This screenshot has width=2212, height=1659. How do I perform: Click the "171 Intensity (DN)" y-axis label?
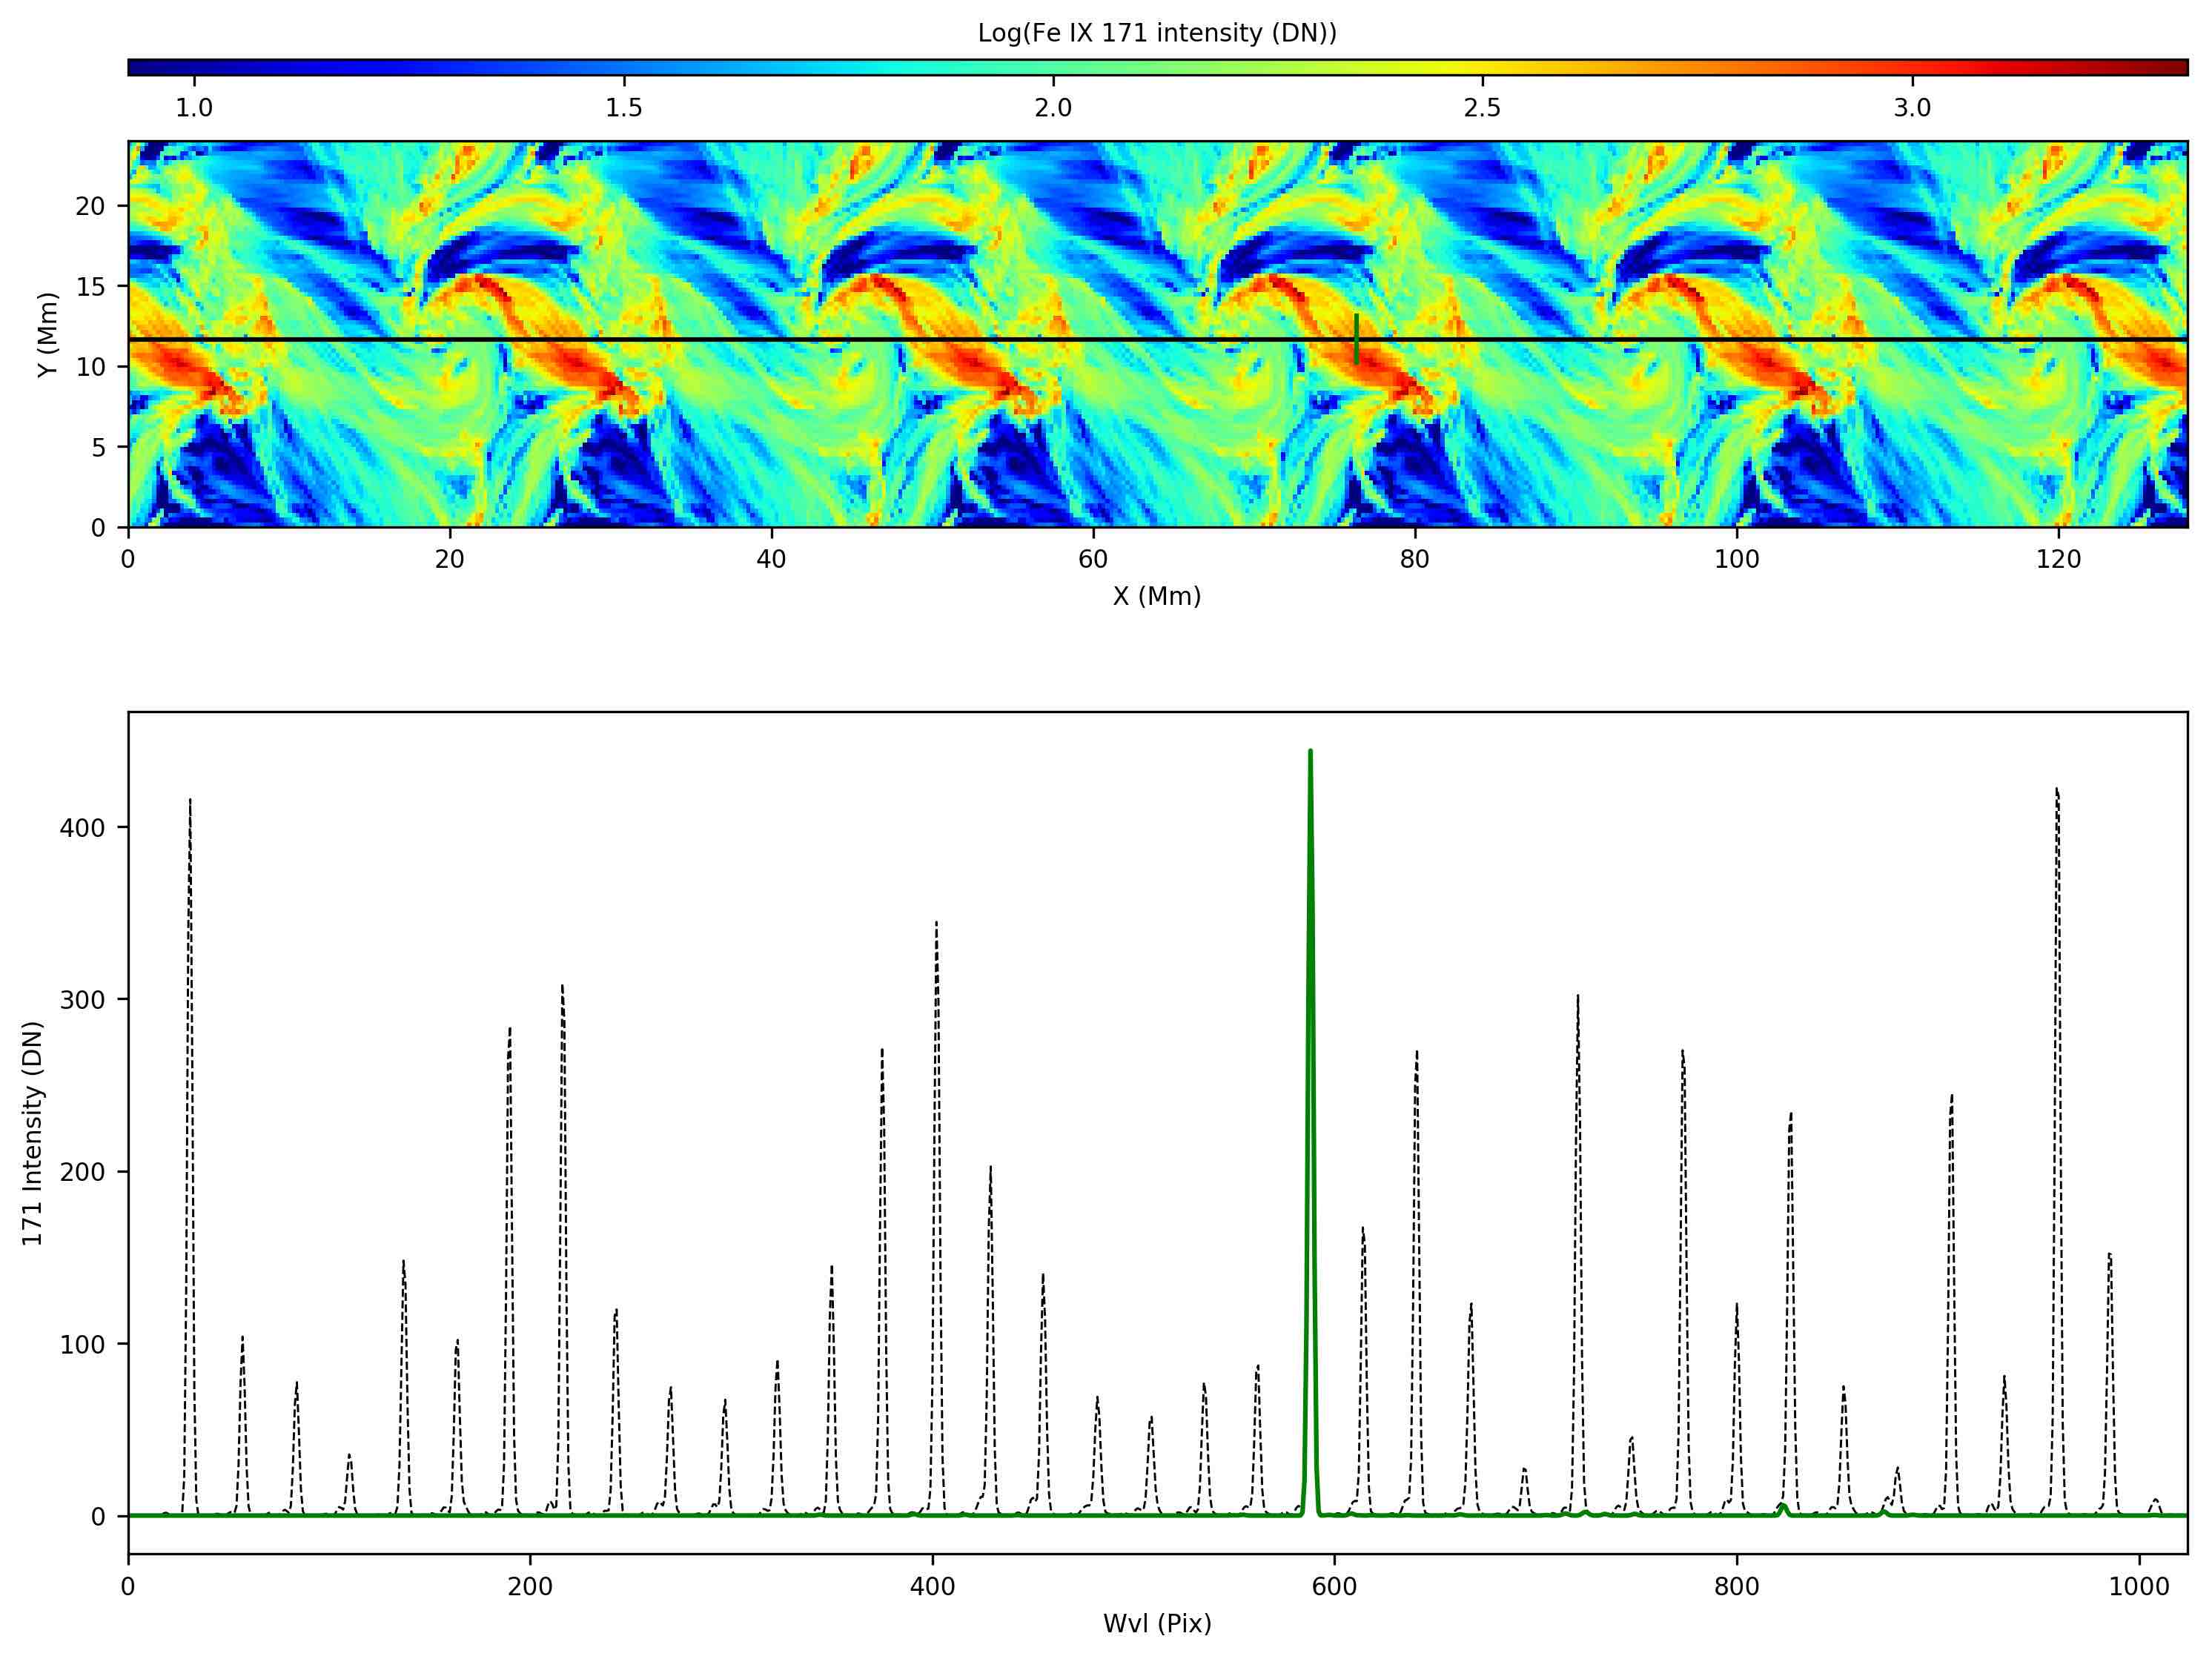point(33,1134)
